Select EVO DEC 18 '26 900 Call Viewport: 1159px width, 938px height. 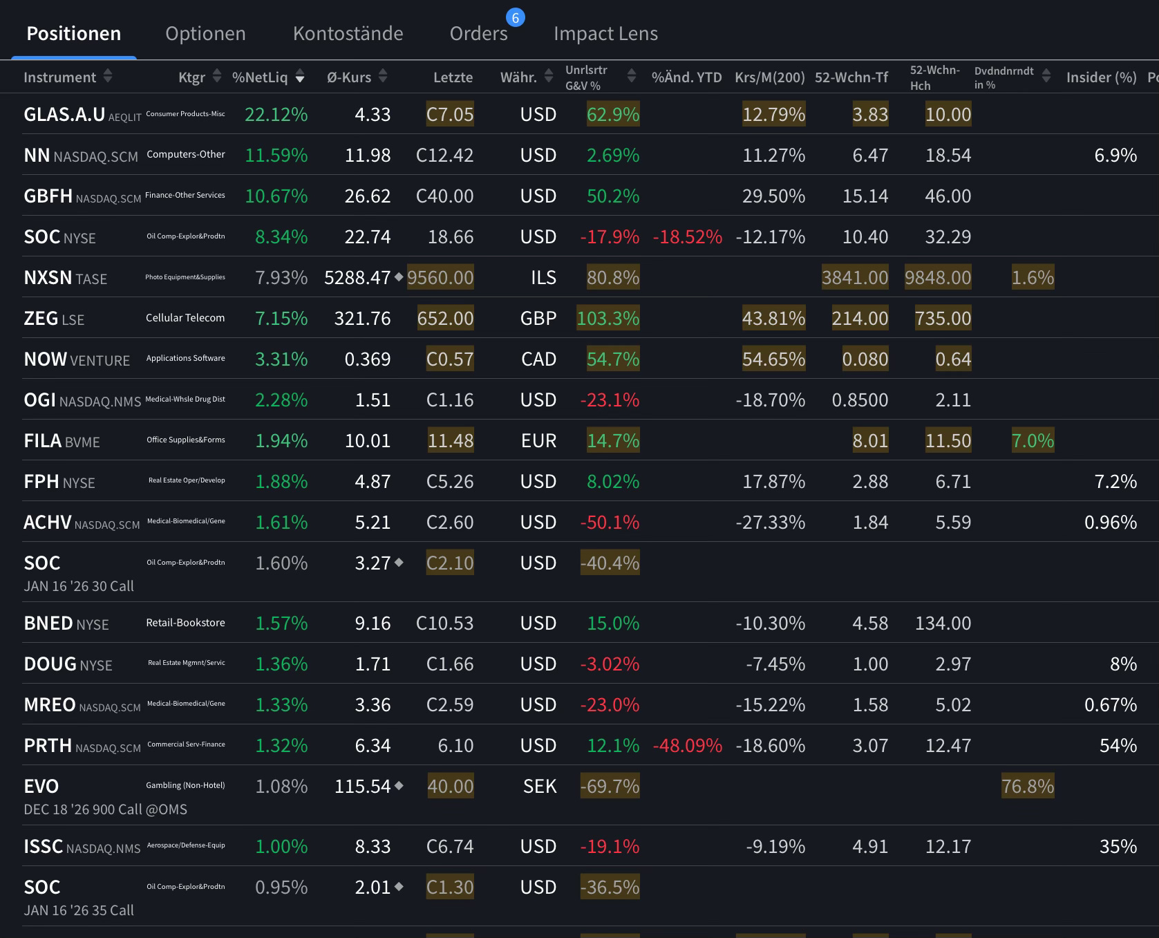pos(105,797)
